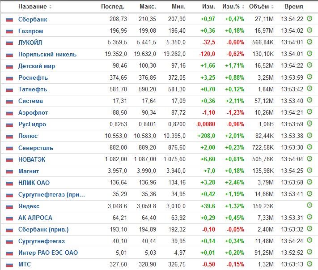Select the change value +208,0

click(206, 136)
